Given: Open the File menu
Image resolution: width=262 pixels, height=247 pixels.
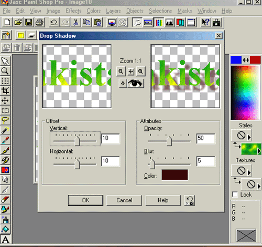Looking at the screenshot, I should [7, 11].
